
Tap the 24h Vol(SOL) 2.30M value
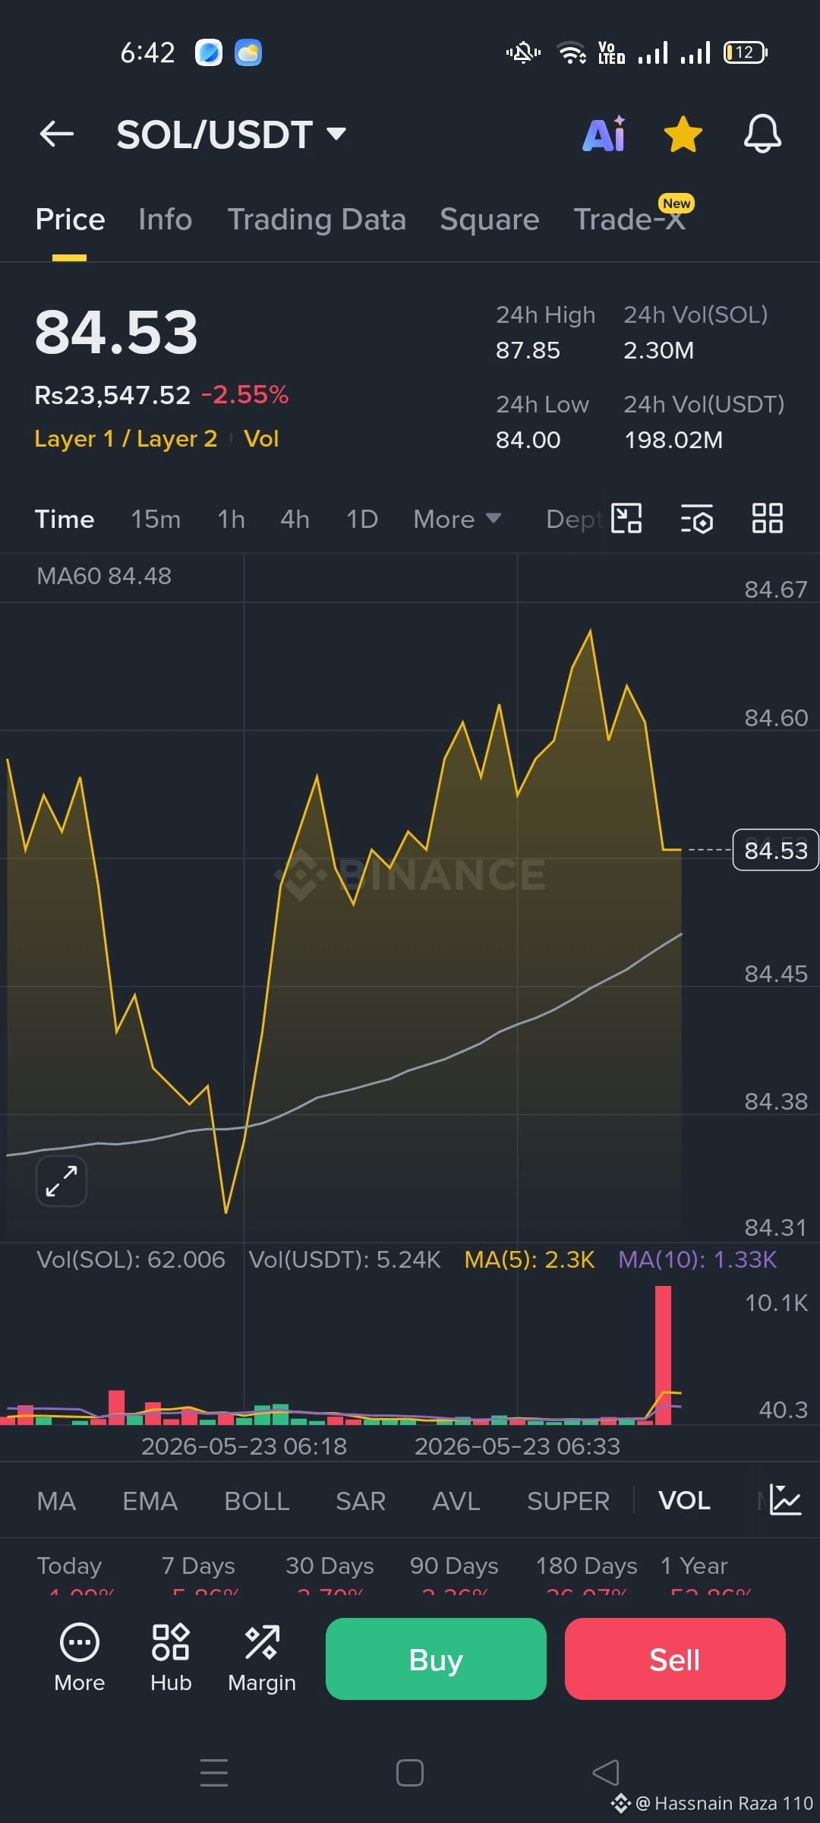click(x=658, y=350)
